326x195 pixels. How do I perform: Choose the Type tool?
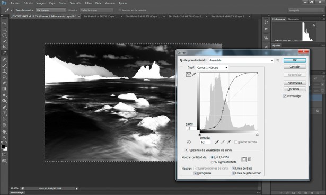[4, 113]
